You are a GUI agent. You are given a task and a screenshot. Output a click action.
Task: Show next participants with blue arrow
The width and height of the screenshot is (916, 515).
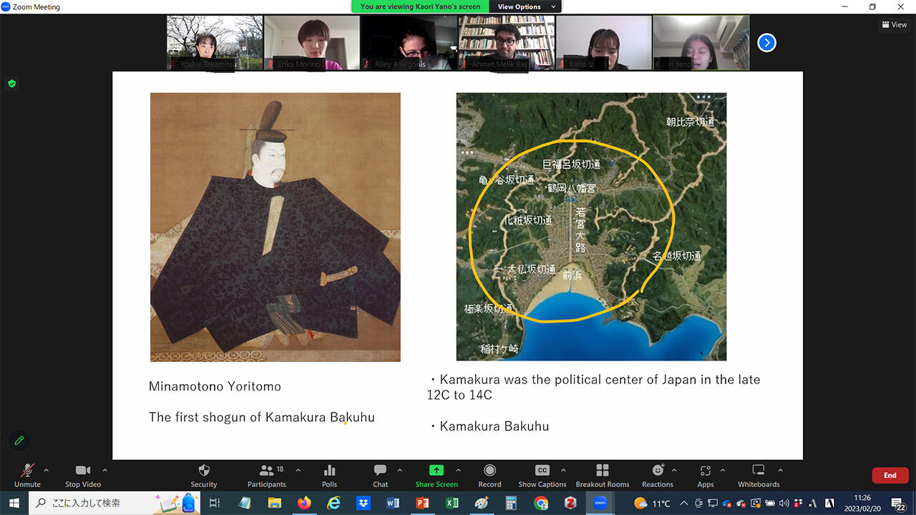766,43
